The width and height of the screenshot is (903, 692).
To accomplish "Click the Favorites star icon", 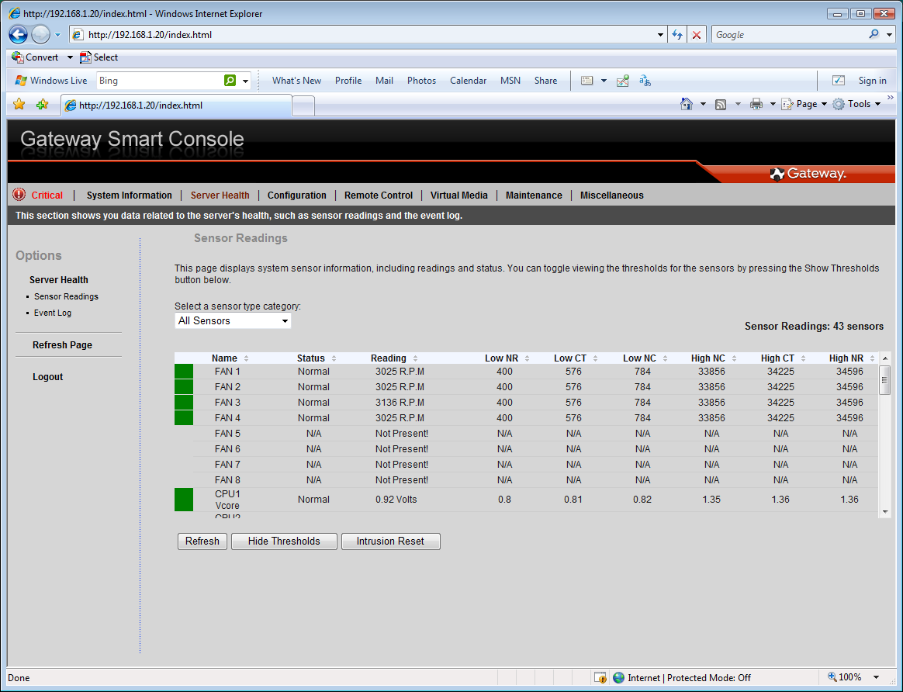I will click(x=19, y=104).
